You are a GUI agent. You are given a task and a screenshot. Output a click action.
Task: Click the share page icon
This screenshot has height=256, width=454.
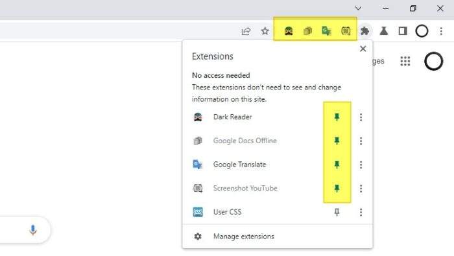(x=246, y=31)
